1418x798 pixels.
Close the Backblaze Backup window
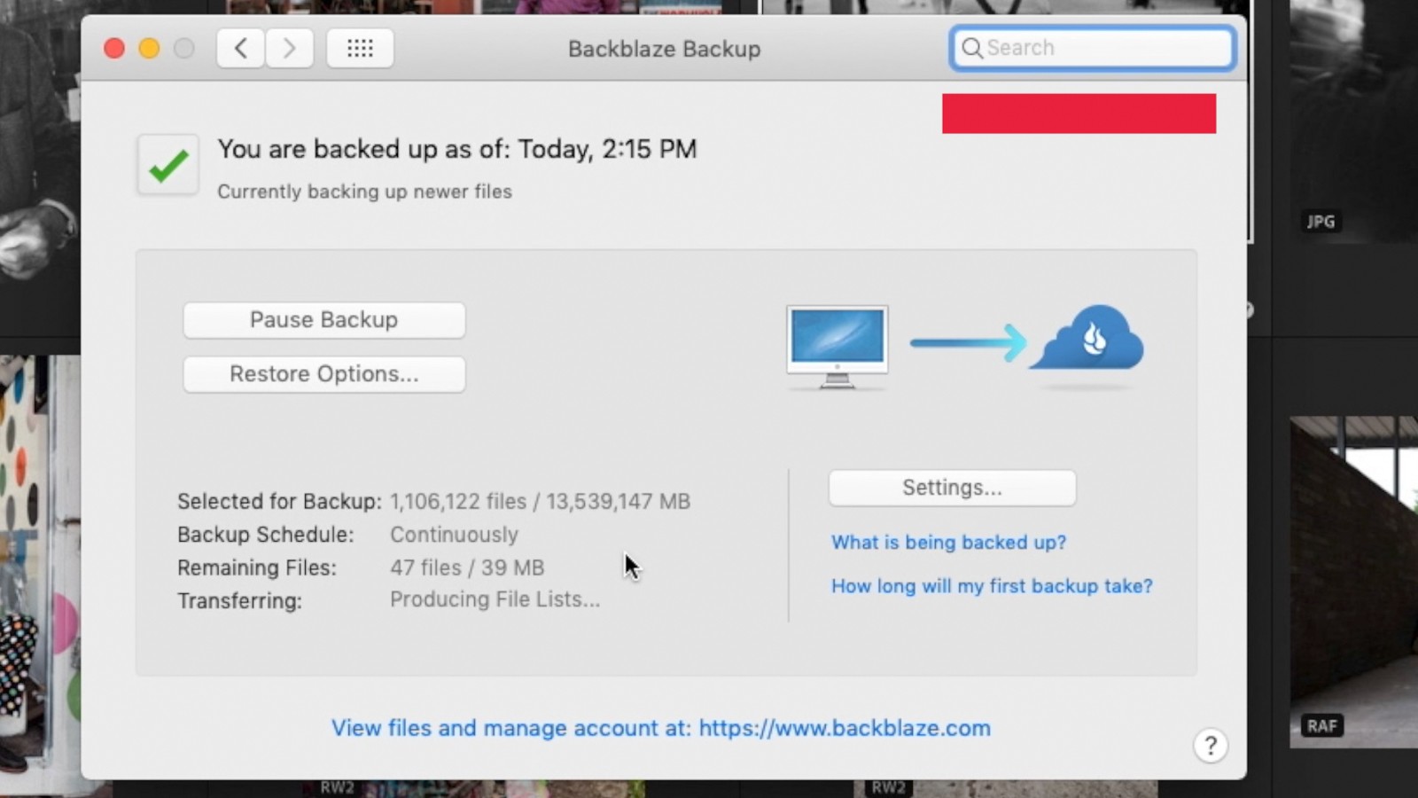(x=114, y=49)
